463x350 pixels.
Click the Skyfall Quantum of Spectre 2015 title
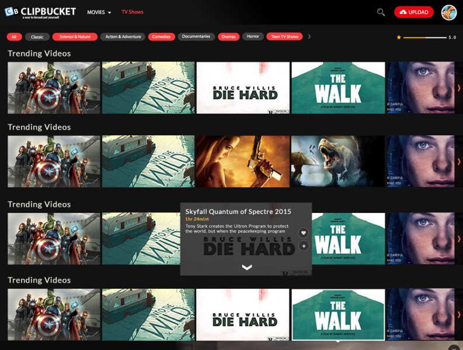tap(238, 212)
